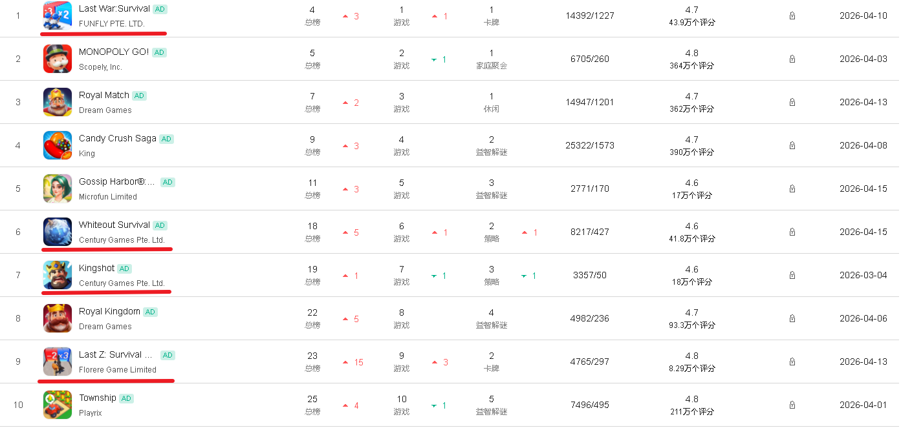Screen dimensions: 912x428
Task: Click the lock icon in Royal Kingdom row
Action: [x=792, y=319]
